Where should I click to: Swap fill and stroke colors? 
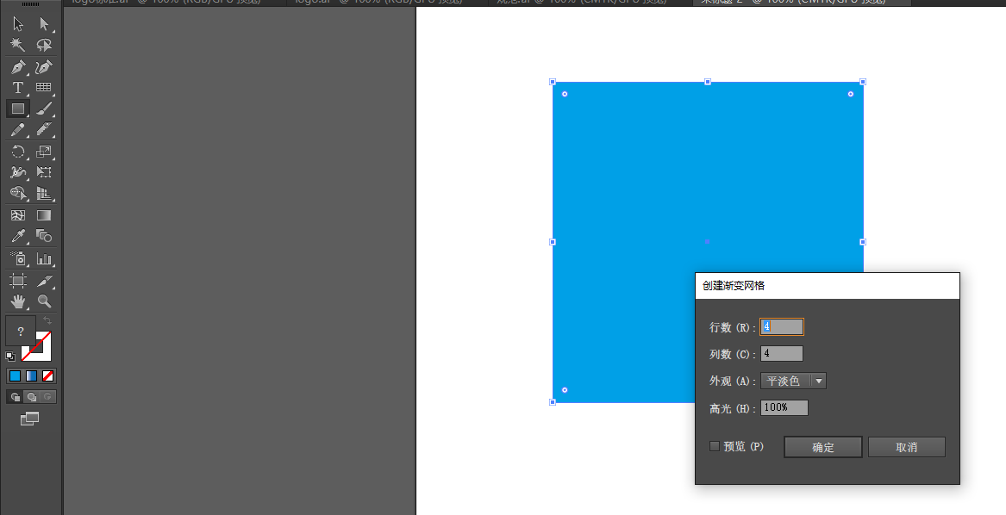tap(47, 320)
